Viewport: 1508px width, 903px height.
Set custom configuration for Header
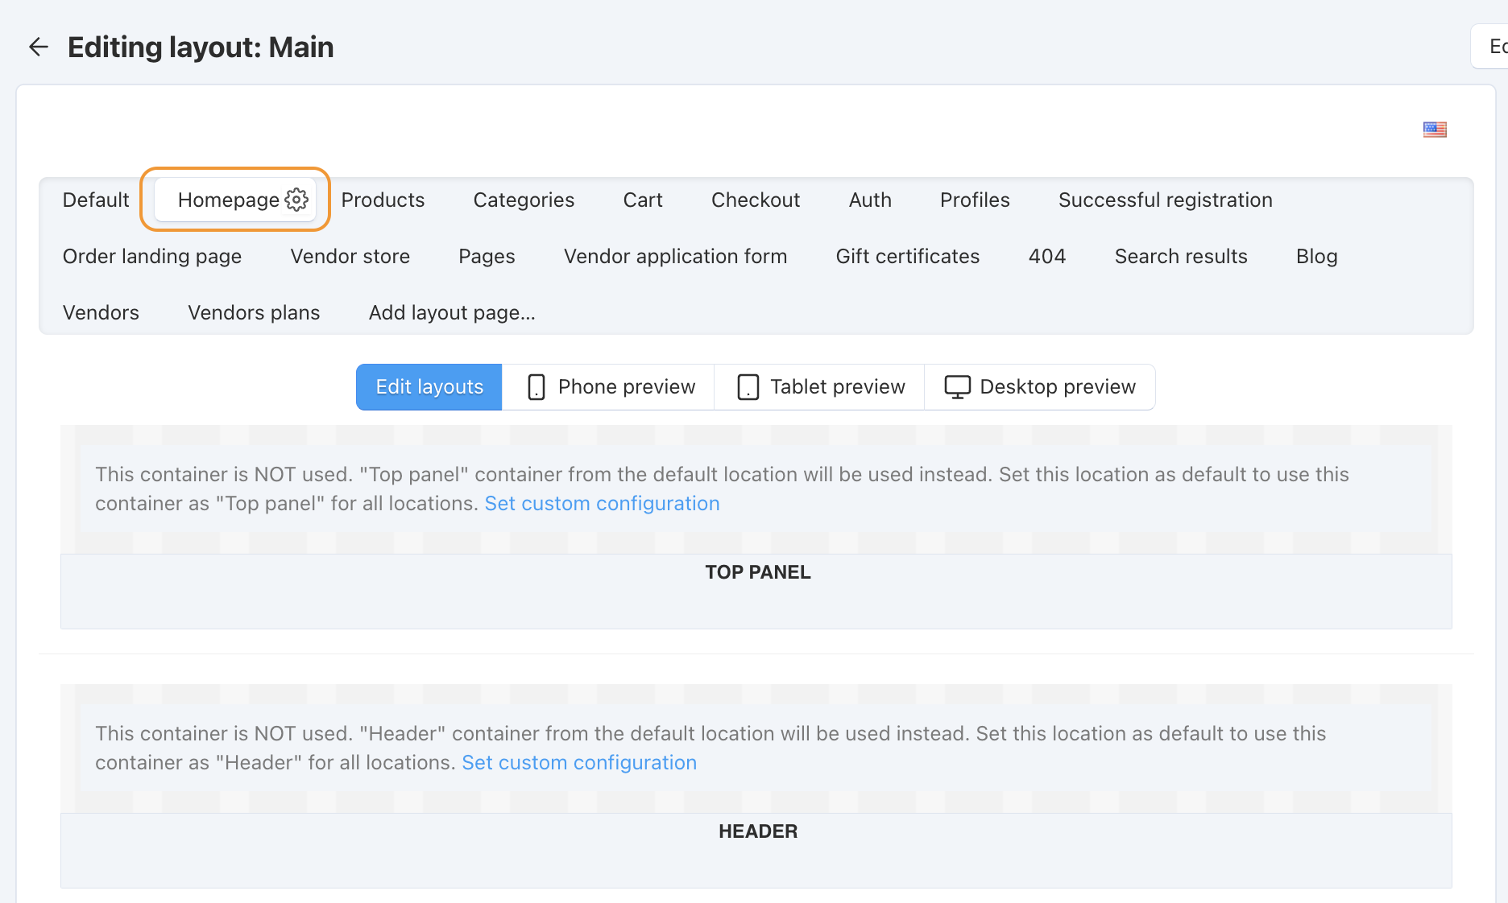(x=579, y=763)
